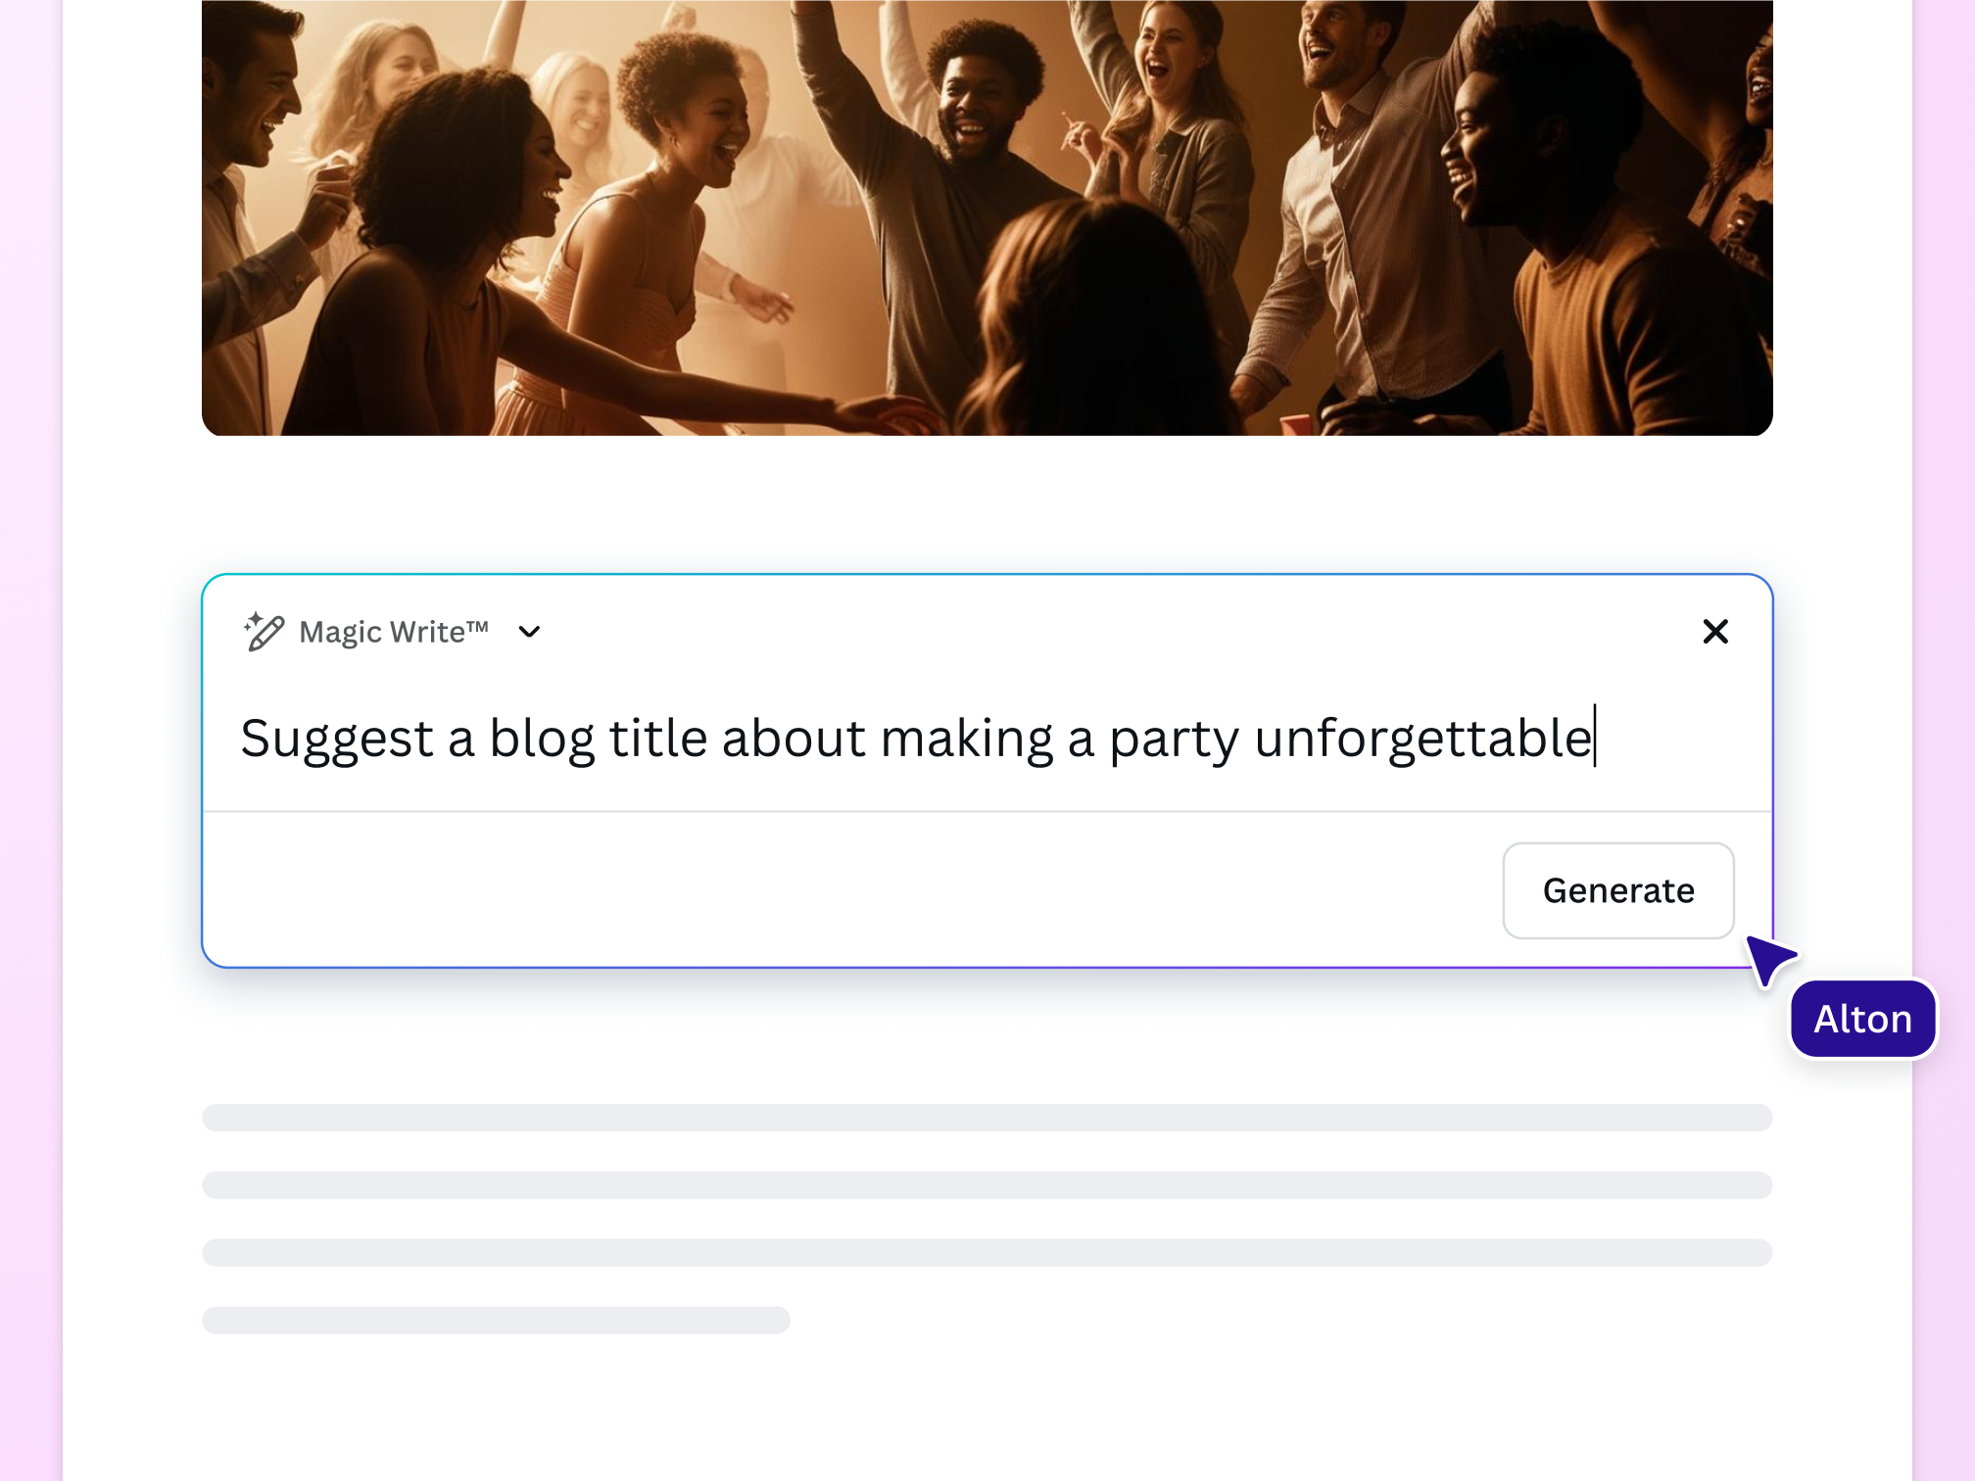This screenshot has height=1481, width=1975.
Task: Click the word "blog" in the prompt
Action: click(x=542, y=739)
